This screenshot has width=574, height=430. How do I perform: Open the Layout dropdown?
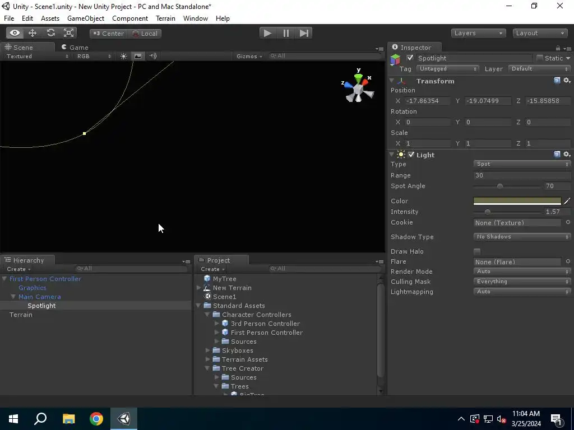(540, 33)
